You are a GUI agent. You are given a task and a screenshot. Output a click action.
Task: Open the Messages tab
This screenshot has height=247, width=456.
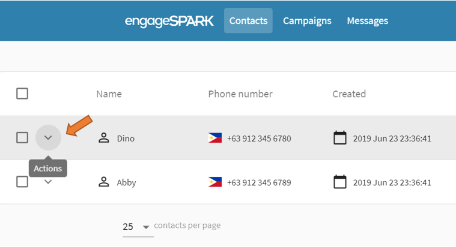coord(367,20)
